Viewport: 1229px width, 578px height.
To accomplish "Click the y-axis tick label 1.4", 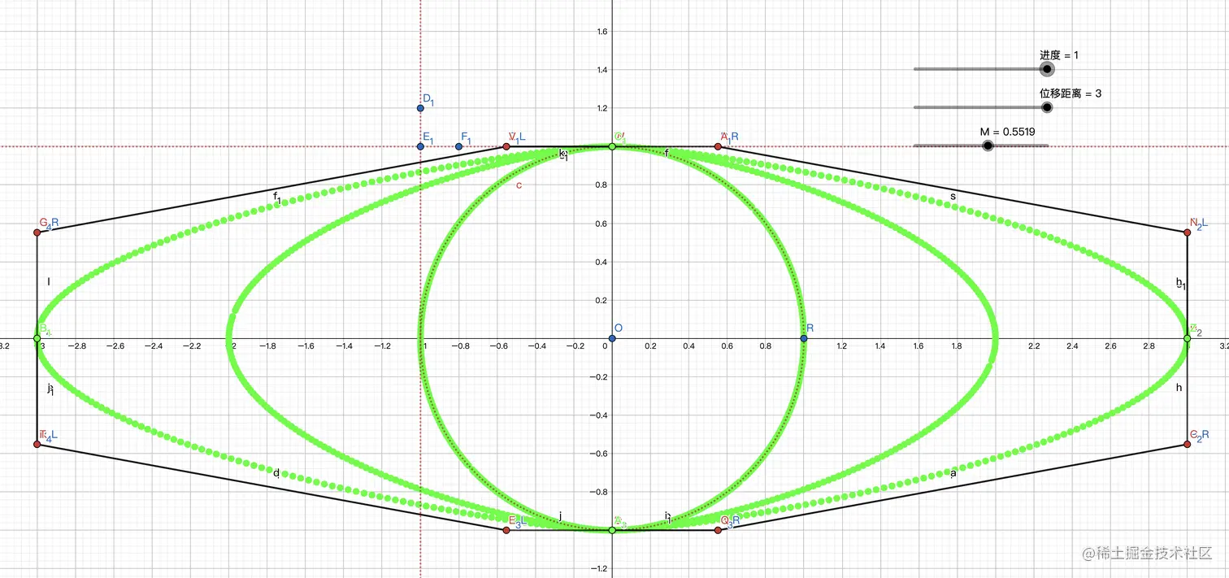I will (x=603, y=70).
